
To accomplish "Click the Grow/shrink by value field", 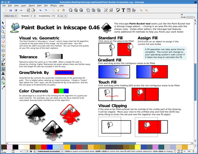I will (54, 16).
